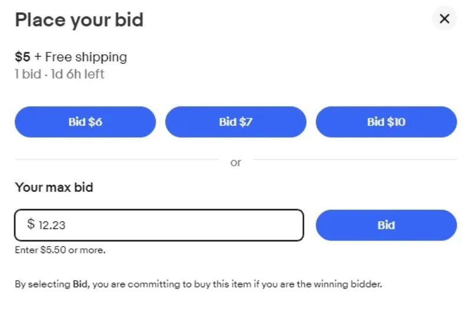Click the bold $5 current price
471x312 pixels.
point(21,57)
